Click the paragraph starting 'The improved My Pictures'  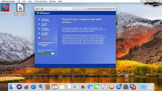(x=84, y=39)
